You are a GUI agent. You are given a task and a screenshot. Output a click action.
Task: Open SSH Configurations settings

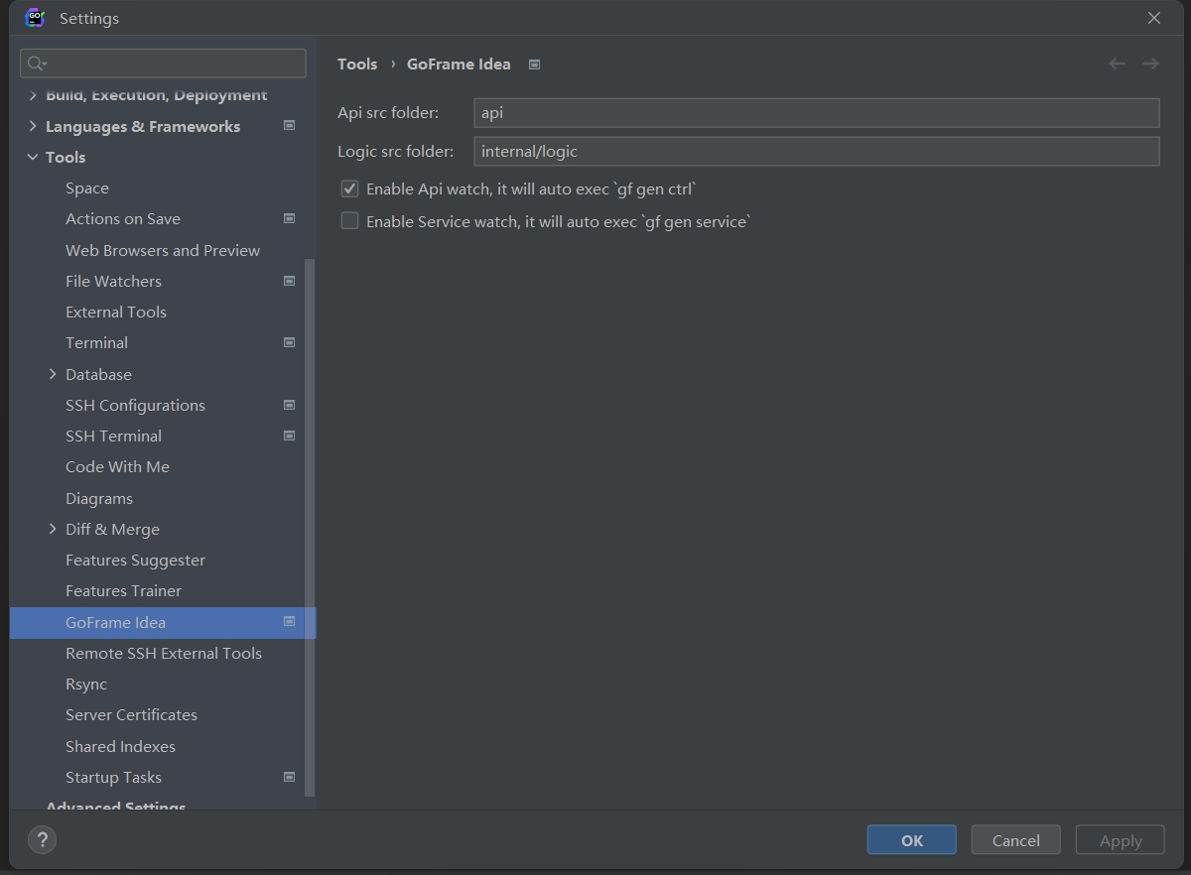coord(135,405)
